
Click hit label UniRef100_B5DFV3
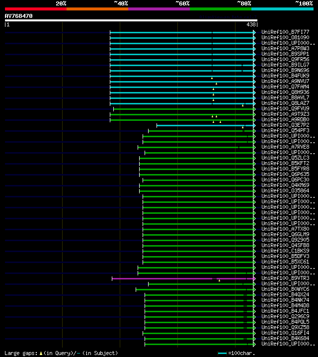click(x=285, y=256)
